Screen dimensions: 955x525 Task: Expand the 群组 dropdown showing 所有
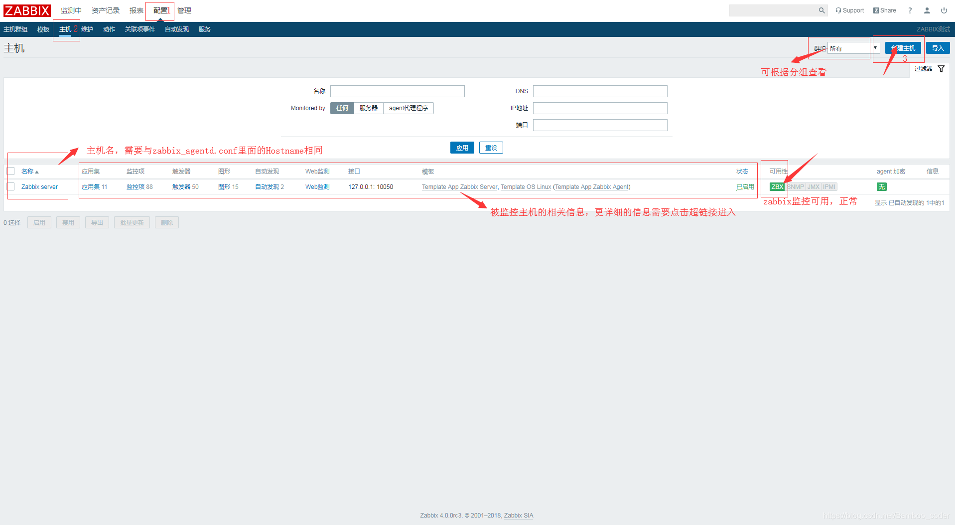(853, 48)
